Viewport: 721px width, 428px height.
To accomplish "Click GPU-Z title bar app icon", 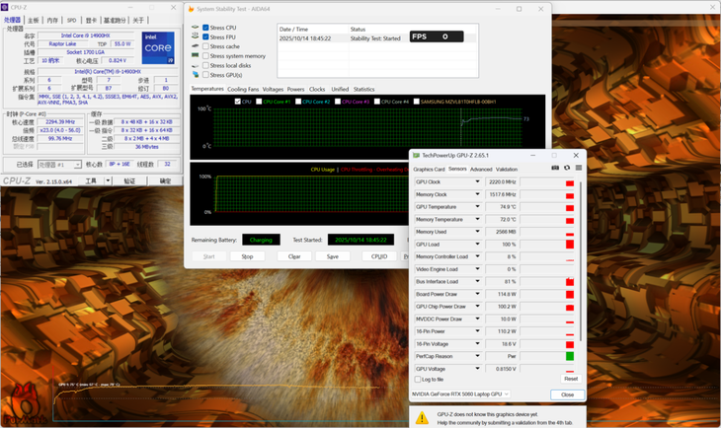I will click(x=416, y=155).
